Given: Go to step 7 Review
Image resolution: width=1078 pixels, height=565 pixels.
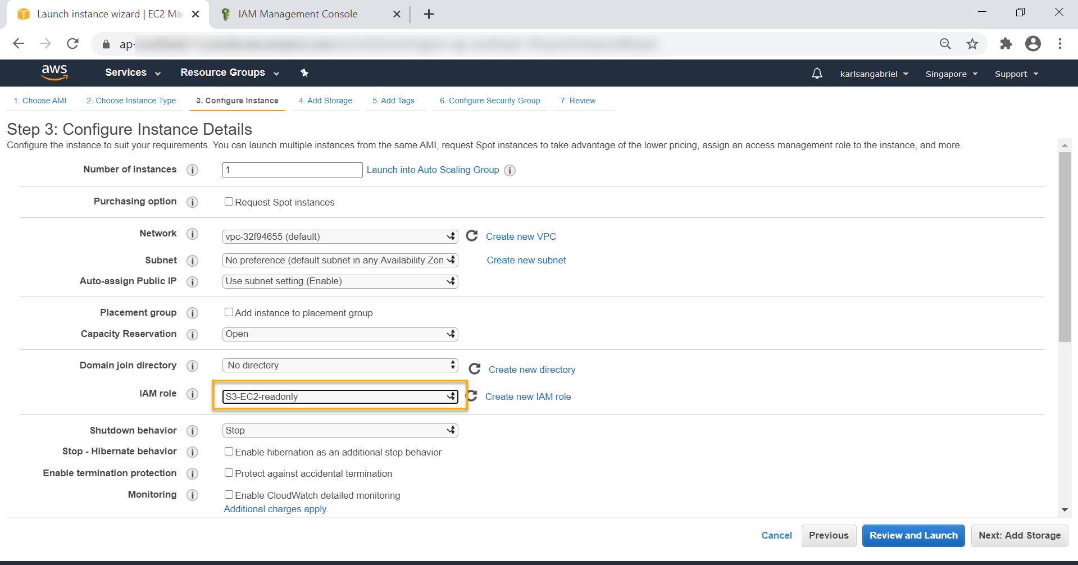Looking at the screenshot, I should [578, 101].
